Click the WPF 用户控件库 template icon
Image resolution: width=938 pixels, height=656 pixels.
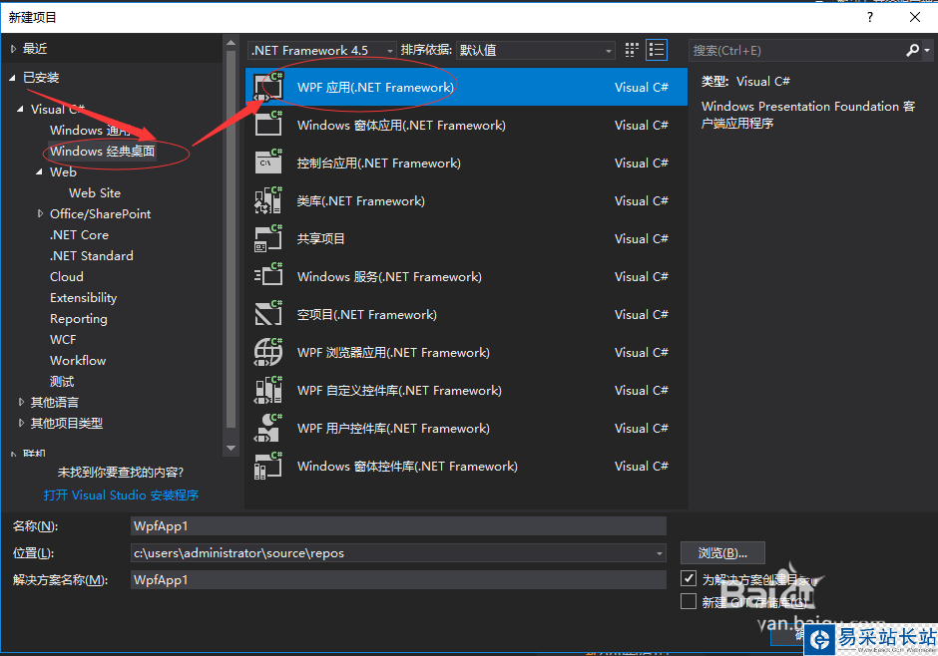pos(268,428)
